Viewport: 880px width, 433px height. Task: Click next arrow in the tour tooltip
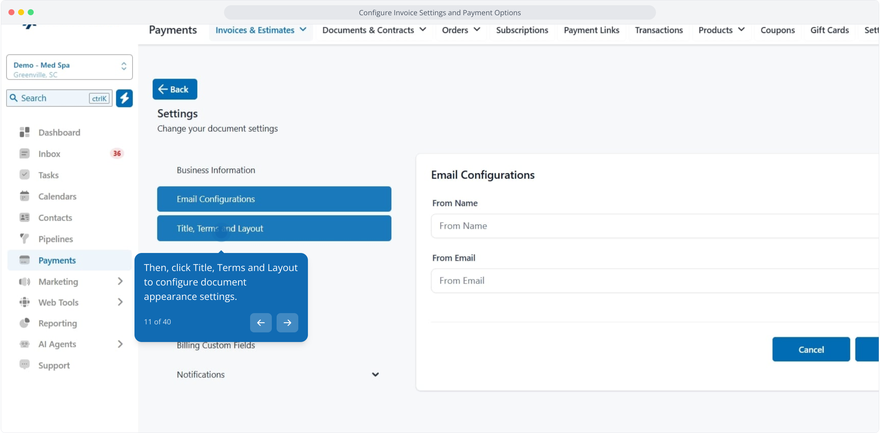coord(287,323)
